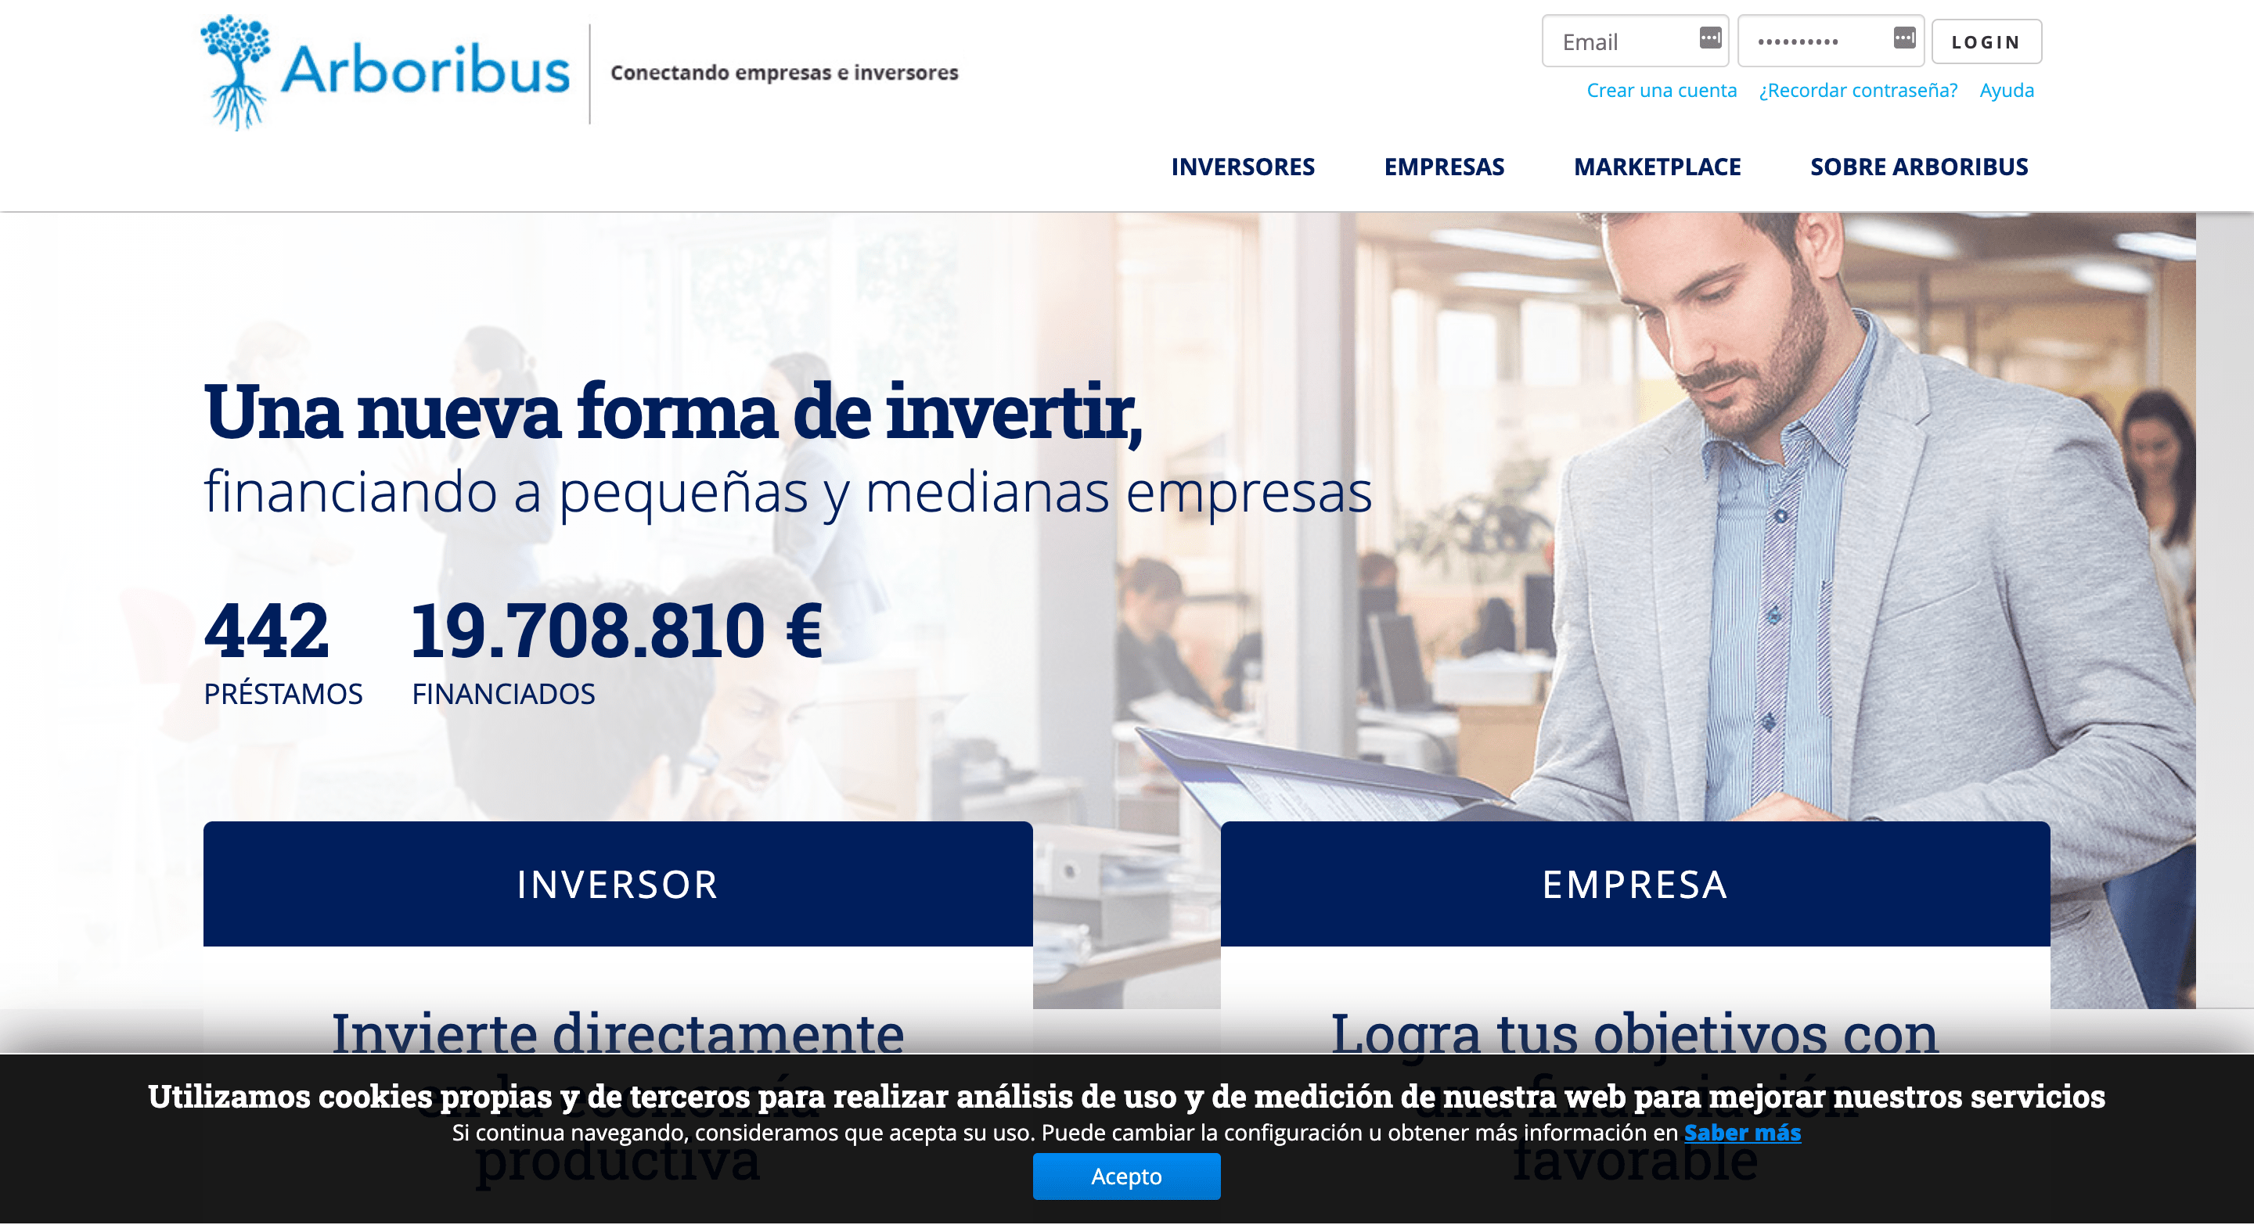Viewport: 2254px width, 1225px height.
Task: Open the MARKETPLACE menu
Action: point(1655,166)
